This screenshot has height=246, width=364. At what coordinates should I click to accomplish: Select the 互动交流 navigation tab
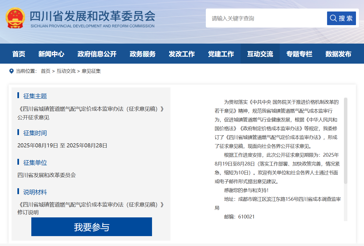pos(260,54)
